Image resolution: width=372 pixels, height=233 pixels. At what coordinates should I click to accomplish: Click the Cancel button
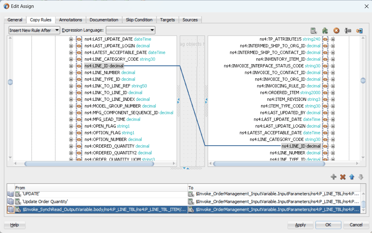[x=356, y=225]
